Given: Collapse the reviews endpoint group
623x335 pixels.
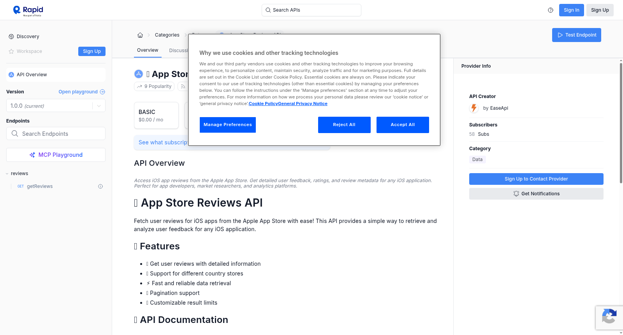Looking at the screenshot, I should coord(7,174).
